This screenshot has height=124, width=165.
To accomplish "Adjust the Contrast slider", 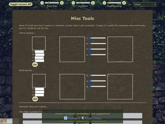I will click(83, 3).
